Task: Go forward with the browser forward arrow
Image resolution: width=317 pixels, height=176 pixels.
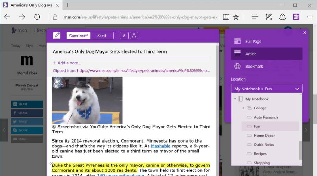Action: (22, 17)
